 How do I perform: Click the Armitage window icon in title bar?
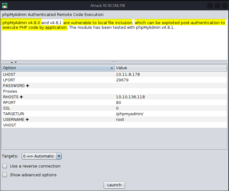[x=5, y=6]
